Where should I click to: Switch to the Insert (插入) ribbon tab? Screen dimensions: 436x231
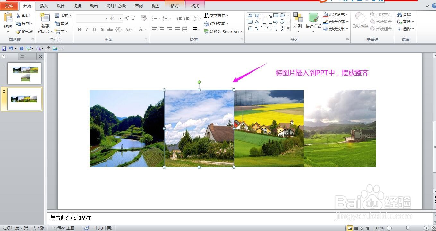(44, 6)
